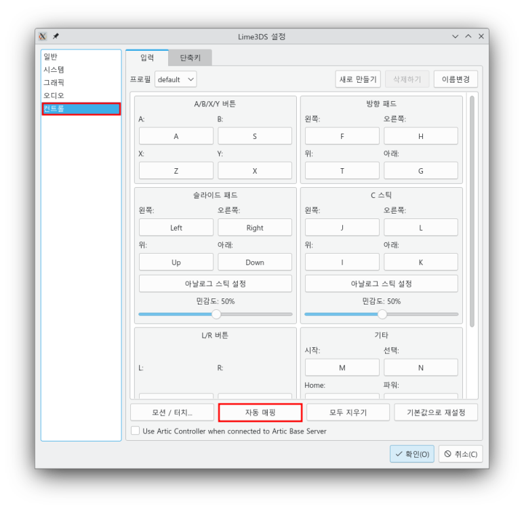Screen dimensions: 524x510
Task: Rebind 선택 button mapped to N
Action: (421, 368)
